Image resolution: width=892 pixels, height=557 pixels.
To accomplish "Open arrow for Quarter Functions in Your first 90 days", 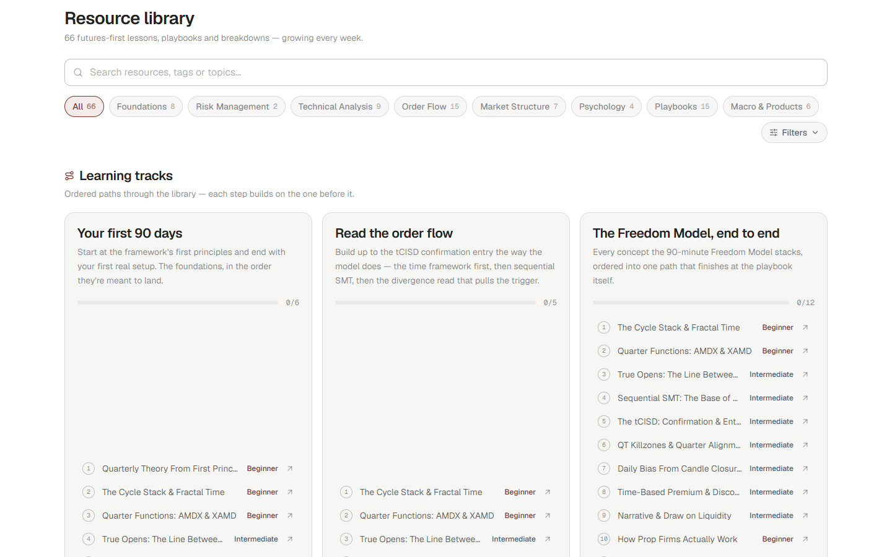I will 290,516.
